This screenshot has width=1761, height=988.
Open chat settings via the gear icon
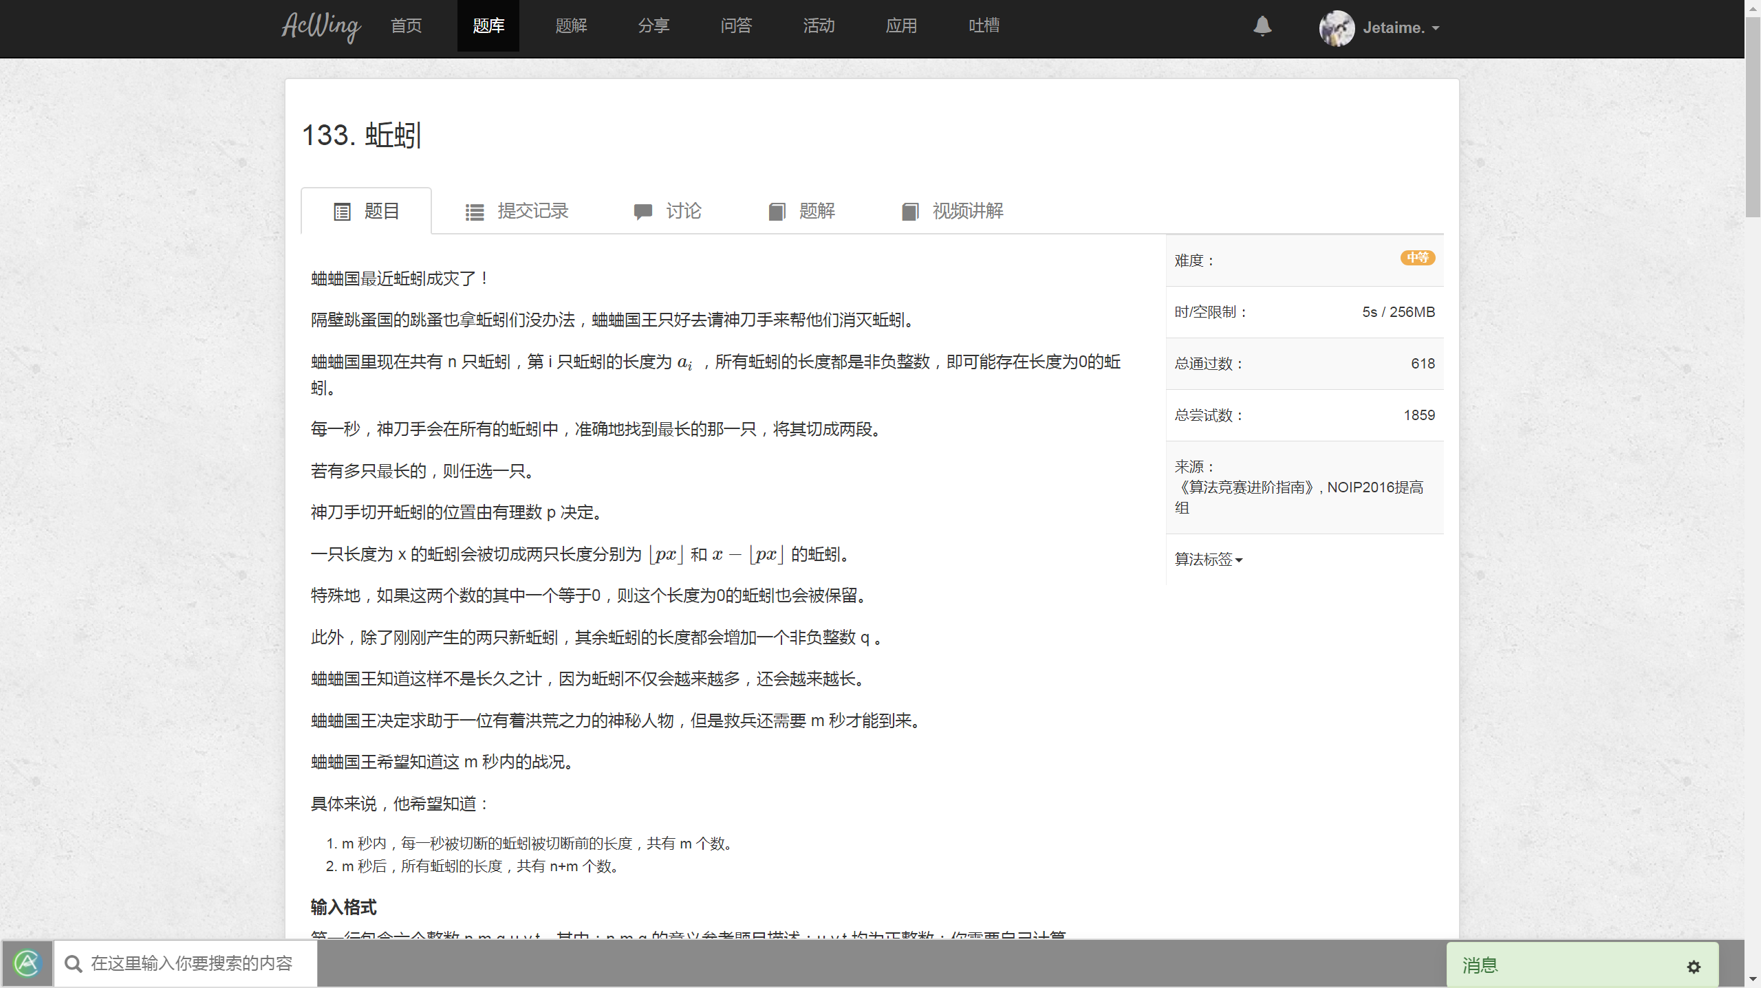tap(1693, 966)
